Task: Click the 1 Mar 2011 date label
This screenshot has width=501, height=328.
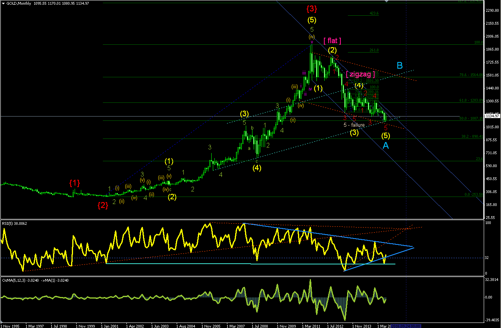Action: pos(312,326)
